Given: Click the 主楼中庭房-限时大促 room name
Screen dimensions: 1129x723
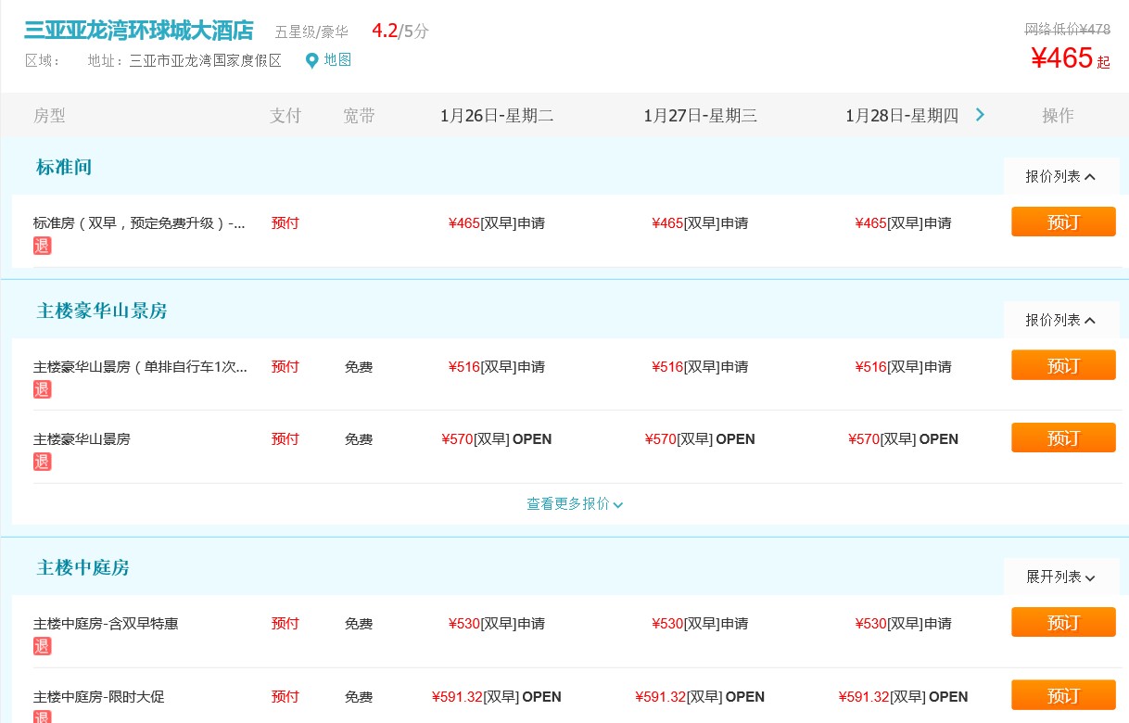Looking at the screenshot, I should tap(99, 697).
